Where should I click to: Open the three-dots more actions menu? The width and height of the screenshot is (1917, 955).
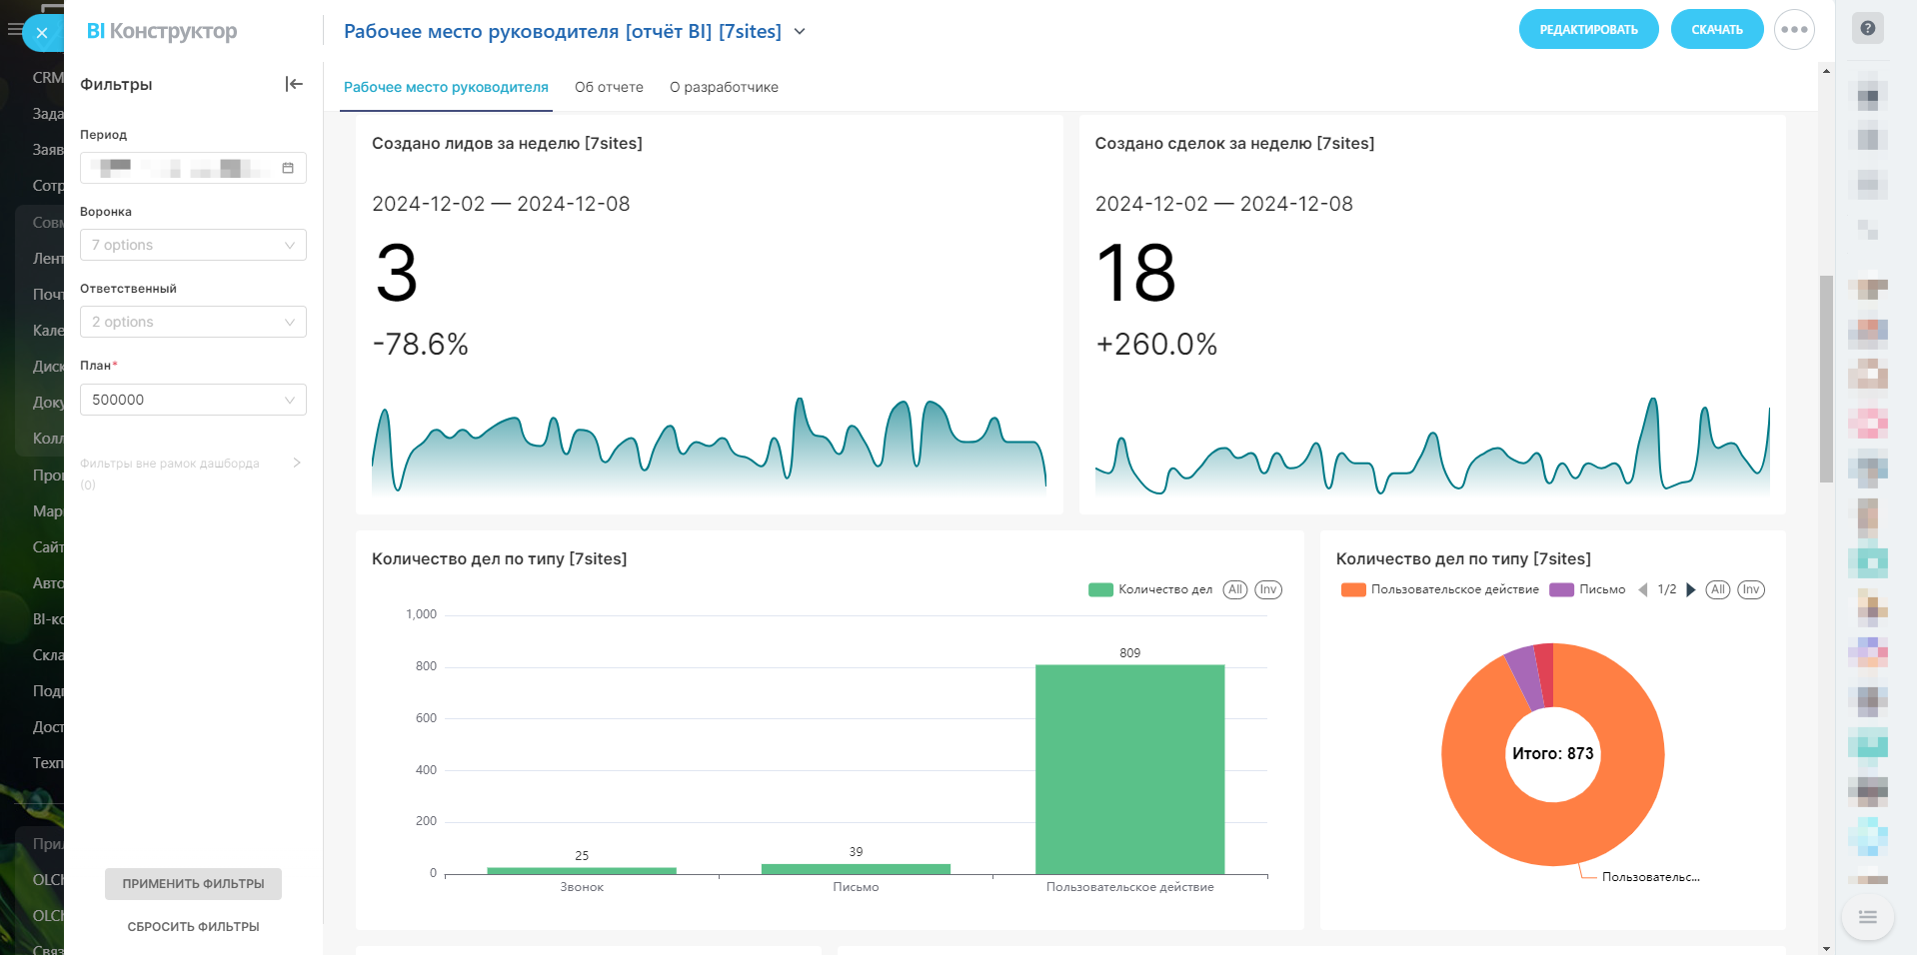pos(1794,30)
